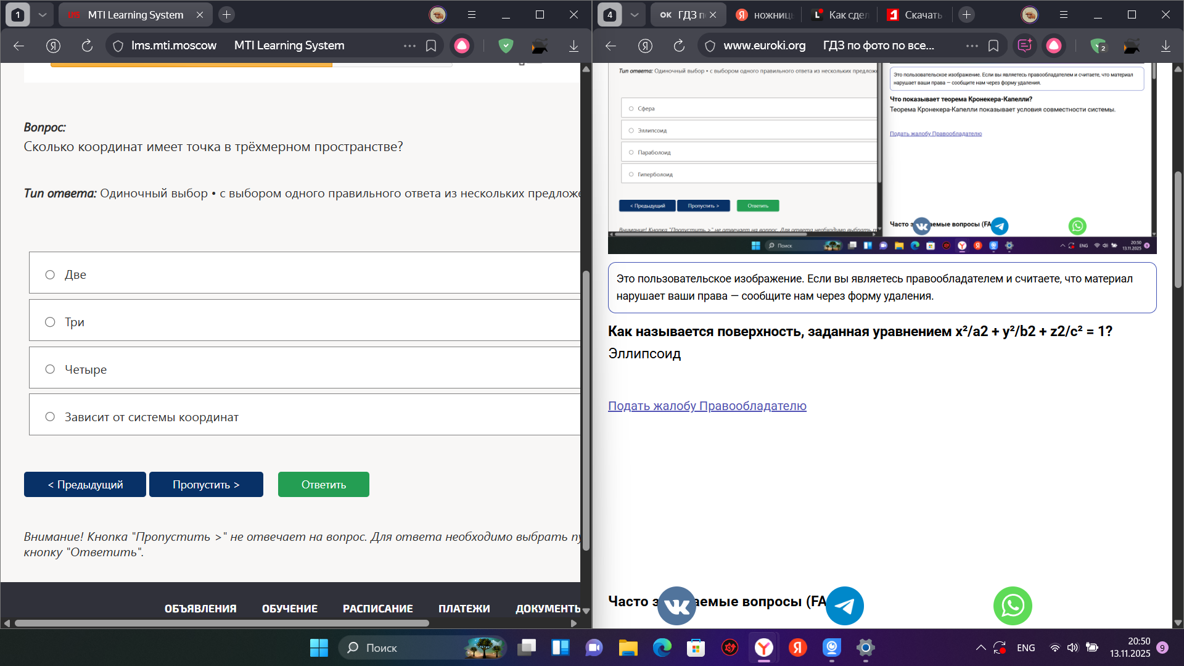Expand the tab list chevron in right browser

pyautogui.click(x=634, y=15)
